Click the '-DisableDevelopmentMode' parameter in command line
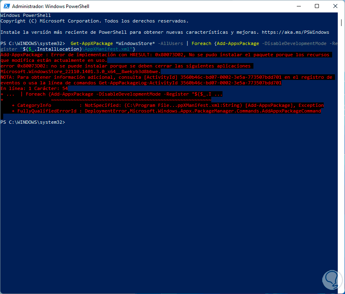The height and width of the screenshot is (294, 345). (x=294, y=43)
